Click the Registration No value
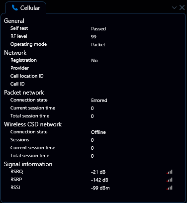187x203 pixels. [x=94, y=61]
